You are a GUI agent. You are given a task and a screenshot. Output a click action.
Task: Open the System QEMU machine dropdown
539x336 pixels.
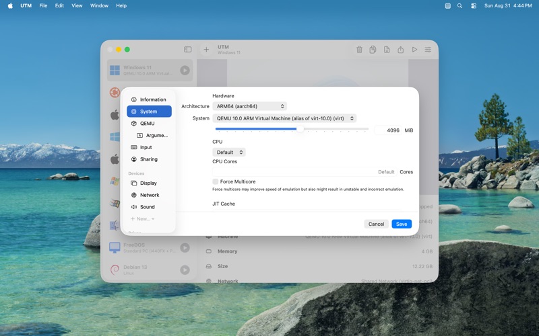coord(284,118)
